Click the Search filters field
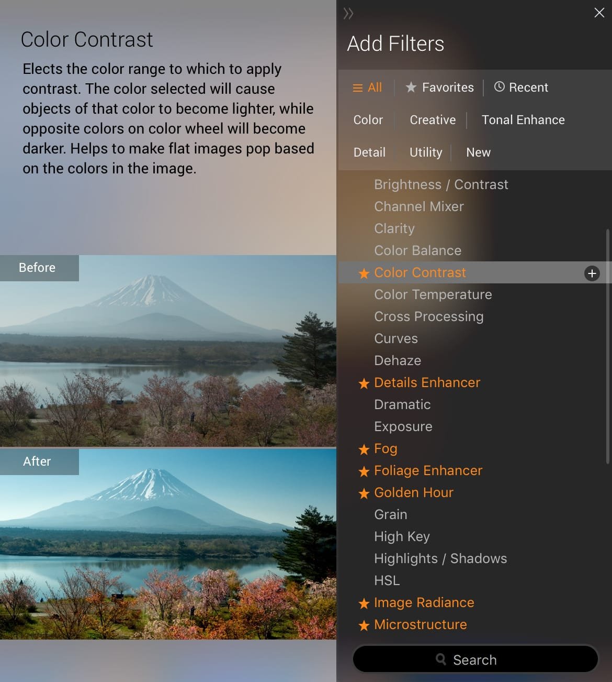The height and width of the screenshot is (682, 612). [x=475, y=659]
